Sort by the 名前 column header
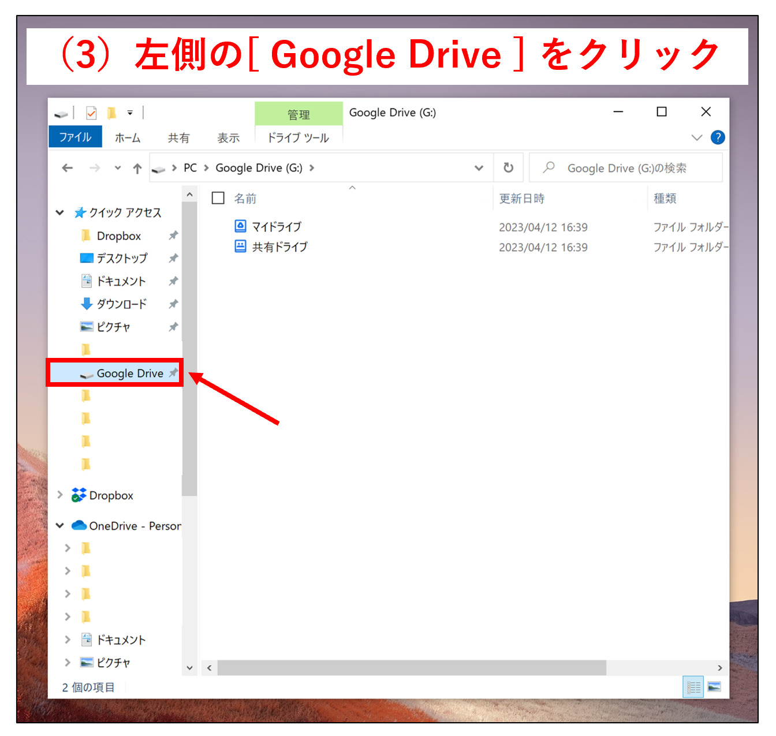The height and width of the screenshot is (736, 776). click(x=245, y=199)
